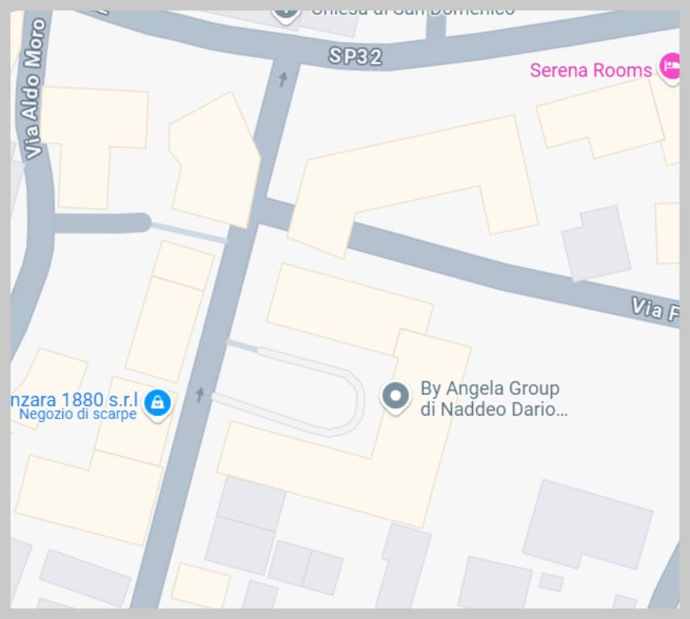Select the SP32 road label
690x619 pixels.
[356, 56]
